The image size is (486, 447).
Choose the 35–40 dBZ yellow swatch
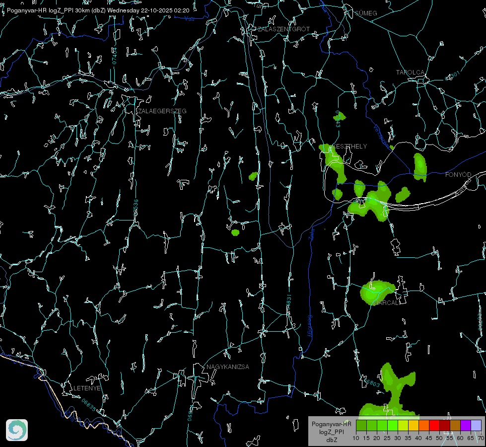(x=414, y=425)
